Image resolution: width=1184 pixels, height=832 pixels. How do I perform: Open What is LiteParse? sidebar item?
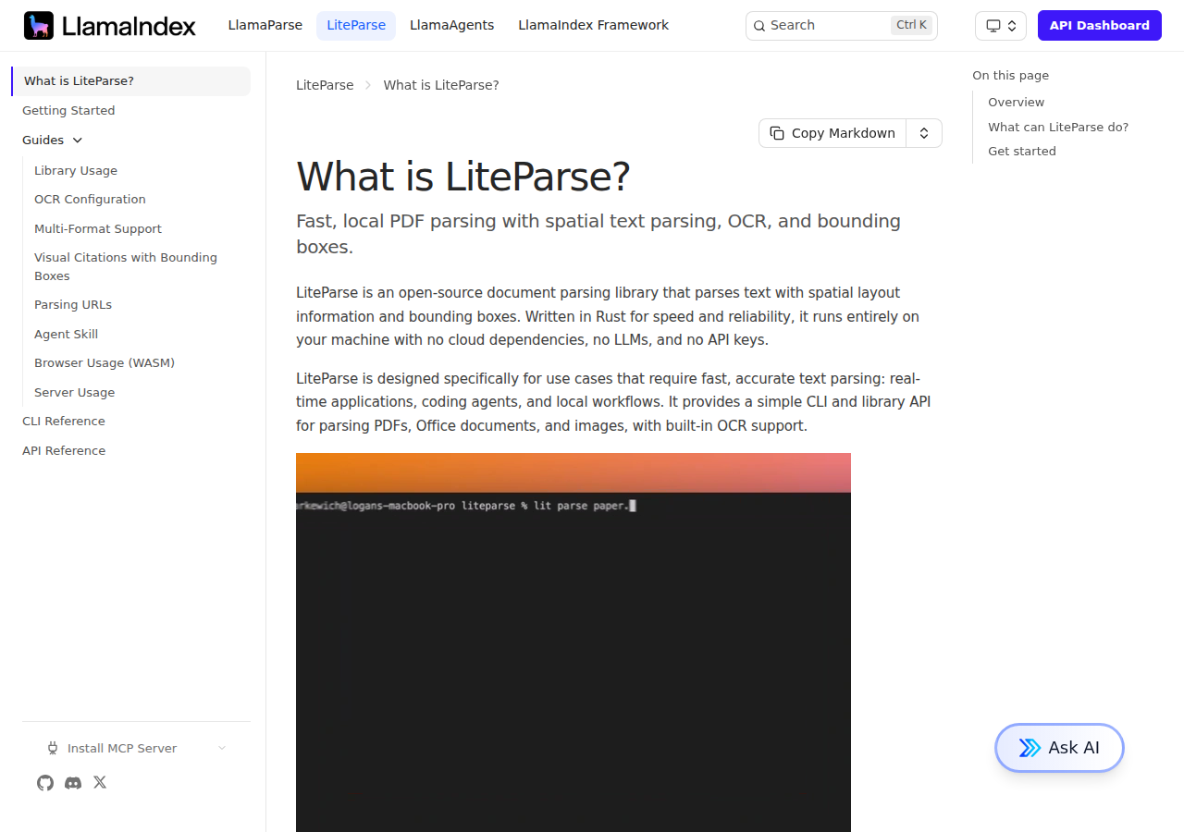tap(130, 81)
